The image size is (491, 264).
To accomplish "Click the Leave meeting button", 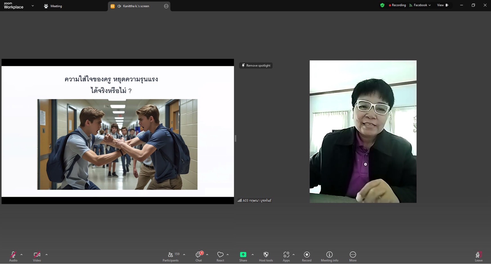I will tap(478, 256).
